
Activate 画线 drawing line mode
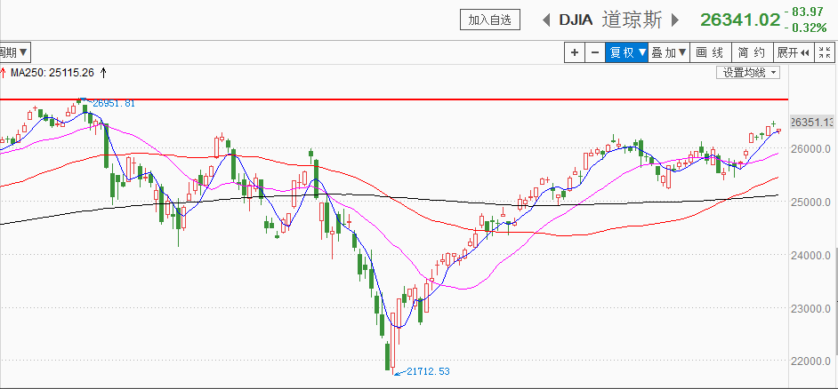pyautogui.click(x=710, y=52)
